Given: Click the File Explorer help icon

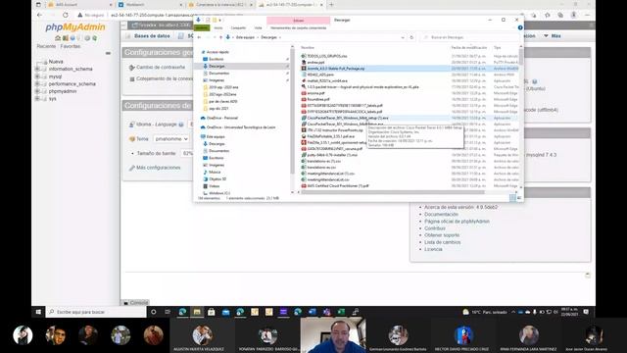Looking at the screenshot, I should click(x=520, y=28).
